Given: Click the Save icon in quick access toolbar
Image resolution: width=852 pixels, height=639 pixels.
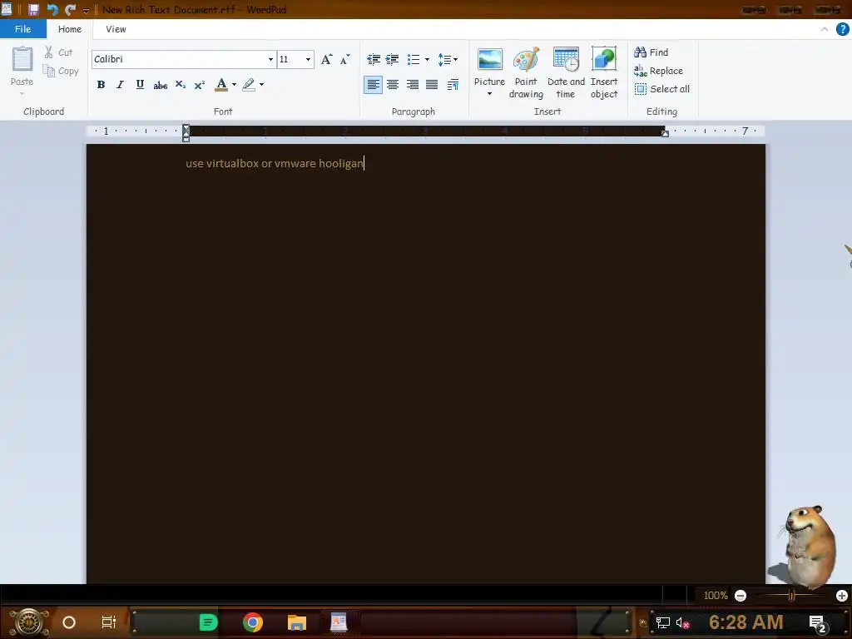Looking at the screenshot, I should point(33,9).
